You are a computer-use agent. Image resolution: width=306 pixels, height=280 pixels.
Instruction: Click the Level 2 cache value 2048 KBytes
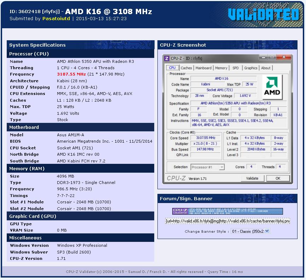255,149
